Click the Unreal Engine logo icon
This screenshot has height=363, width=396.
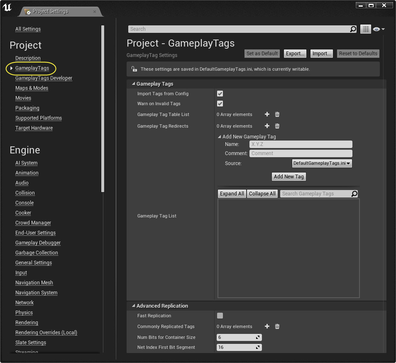(x=7, y=8)
